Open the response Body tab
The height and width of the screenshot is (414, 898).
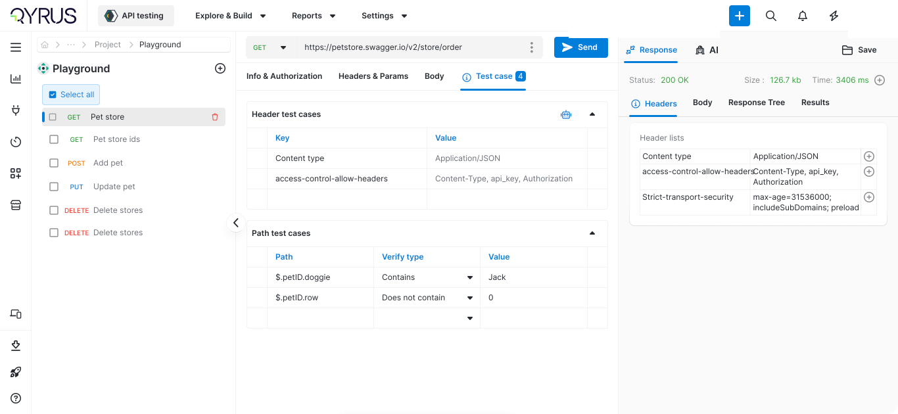coord(703,103)
